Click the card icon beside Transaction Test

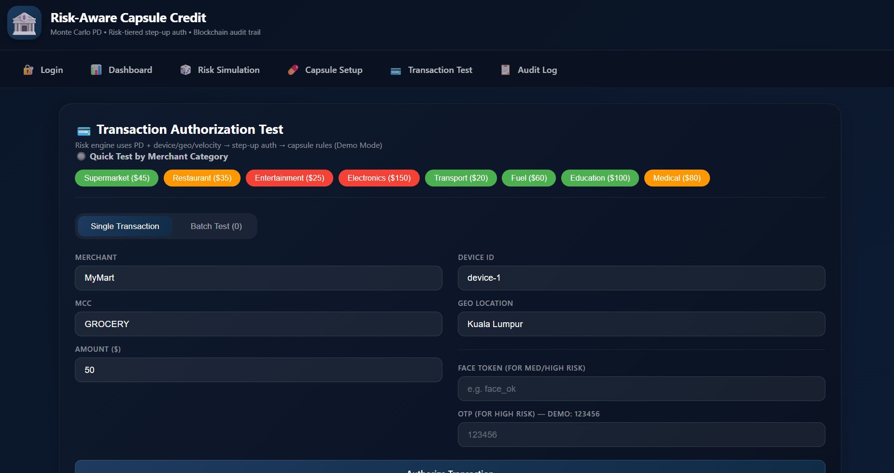(x=396, y=71)
